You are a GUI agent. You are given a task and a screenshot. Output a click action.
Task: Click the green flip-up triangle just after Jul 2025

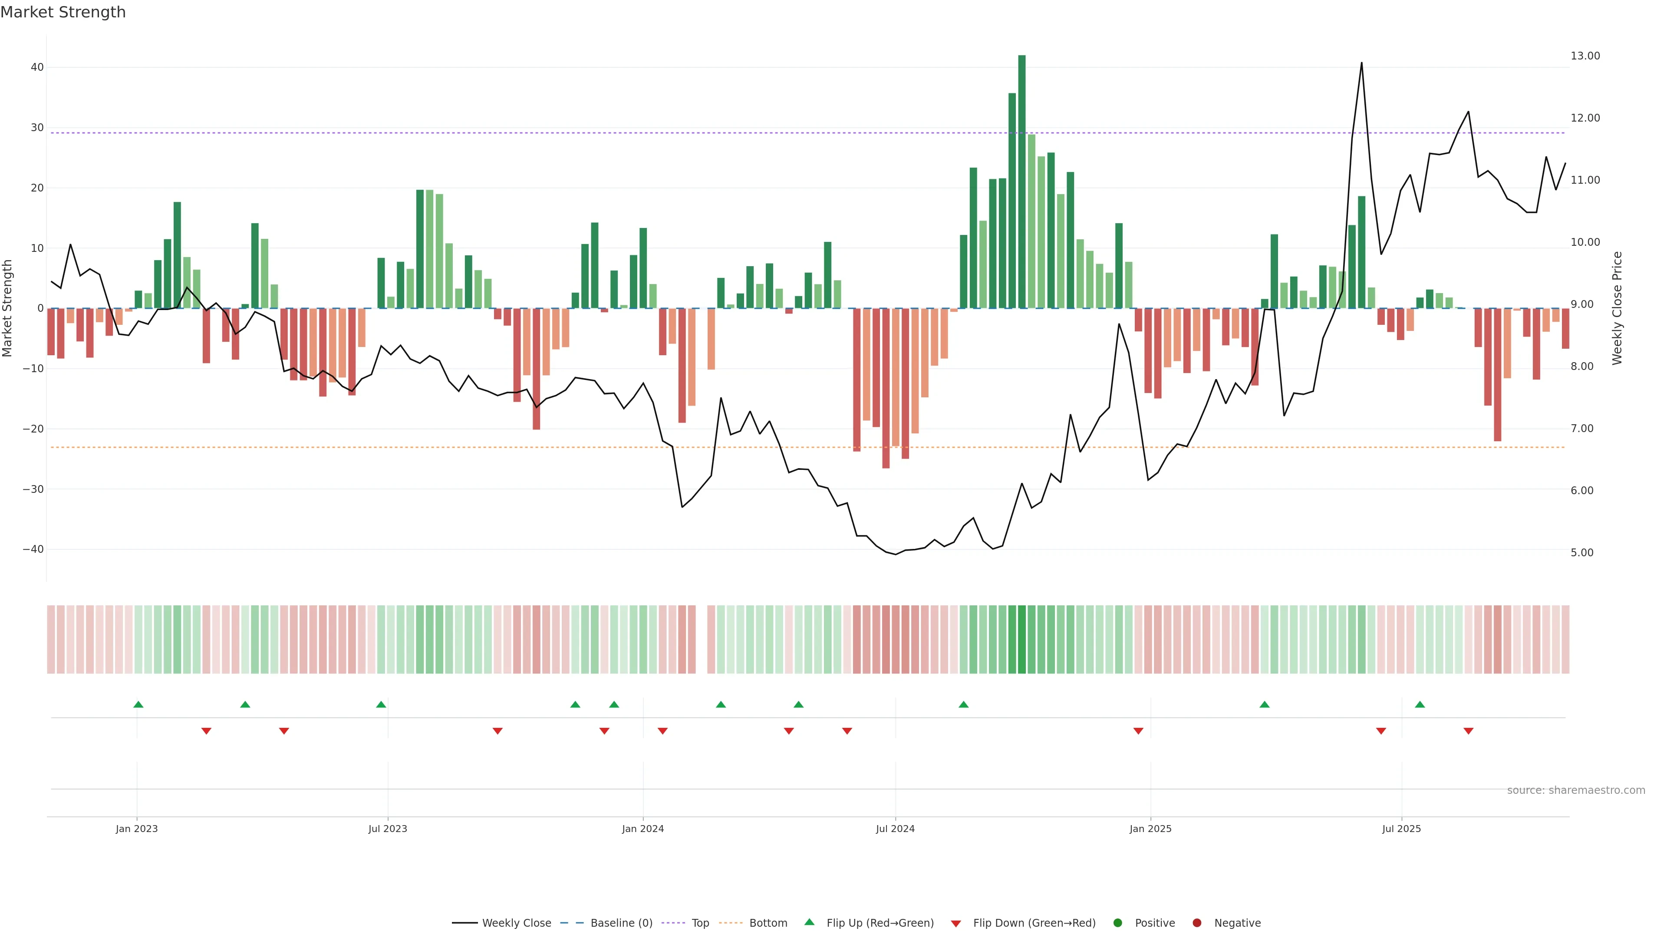1420,704
